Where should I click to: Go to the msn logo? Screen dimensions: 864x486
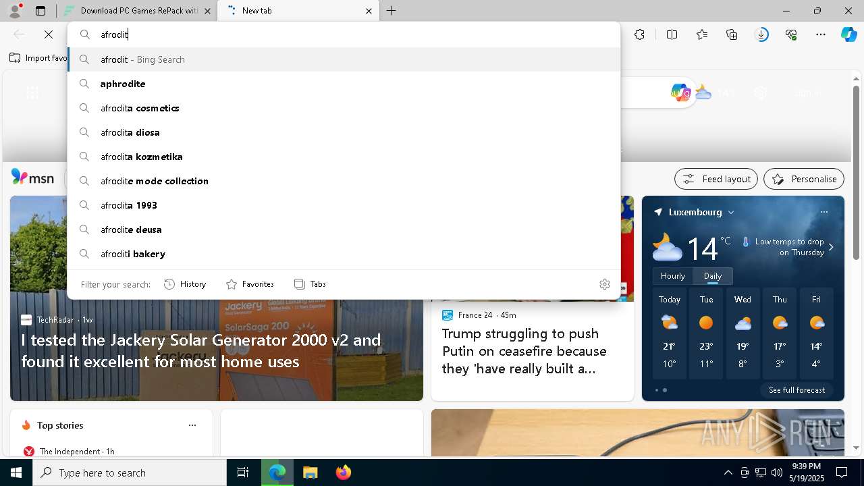[32, 178]
